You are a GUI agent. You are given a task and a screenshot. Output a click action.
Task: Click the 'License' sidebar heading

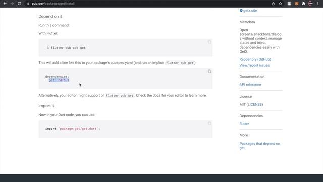click(x=245, y=96)
